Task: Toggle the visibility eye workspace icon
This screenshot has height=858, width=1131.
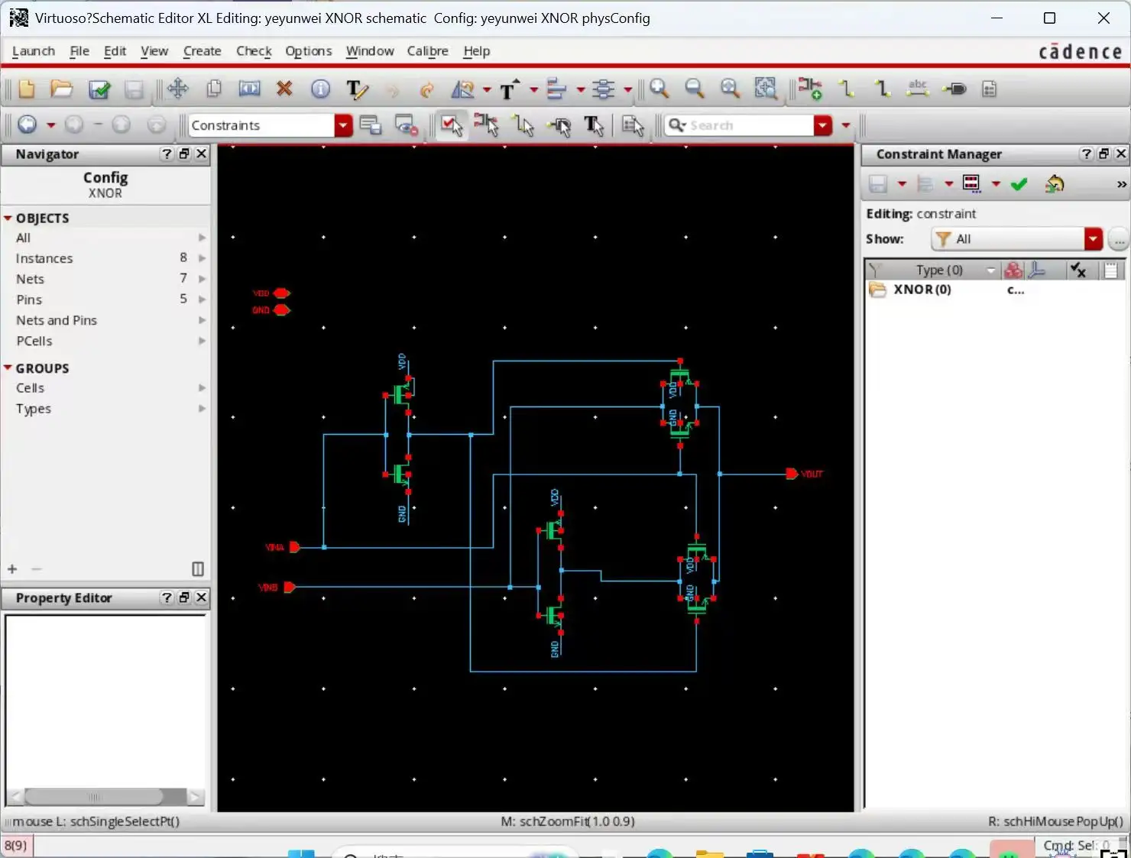Action: coord(405,125)
